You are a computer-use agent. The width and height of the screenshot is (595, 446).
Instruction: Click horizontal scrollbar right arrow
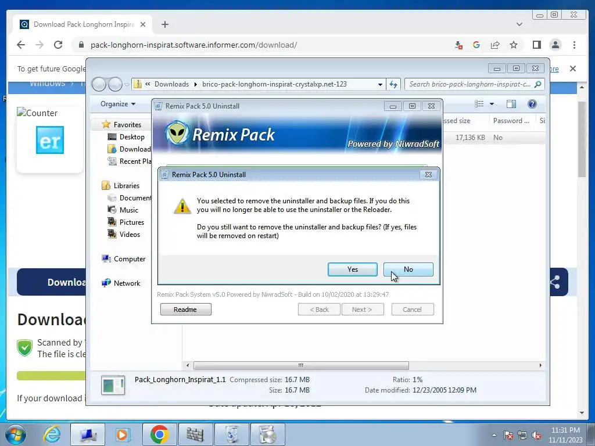click(540, 366)
